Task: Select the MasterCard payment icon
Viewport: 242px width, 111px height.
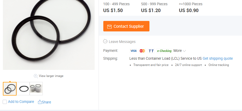Action: 142,51
